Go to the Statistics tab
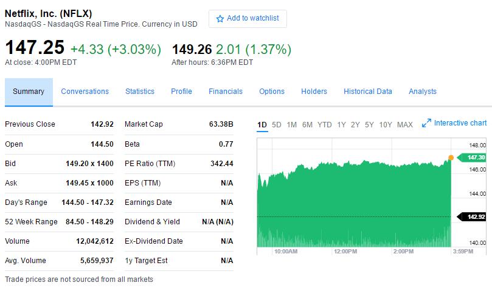The height and width of the screenshot is (291, 492). pos(140,92)
